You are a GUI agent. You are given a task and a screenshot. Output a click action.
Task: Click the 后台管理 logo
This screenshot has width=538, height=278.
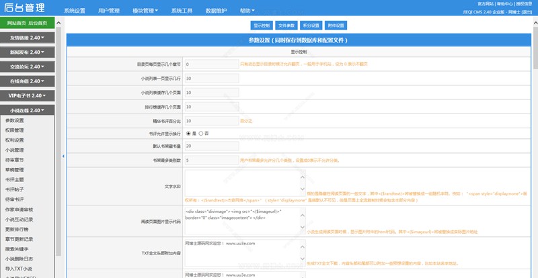pos(24,7)
